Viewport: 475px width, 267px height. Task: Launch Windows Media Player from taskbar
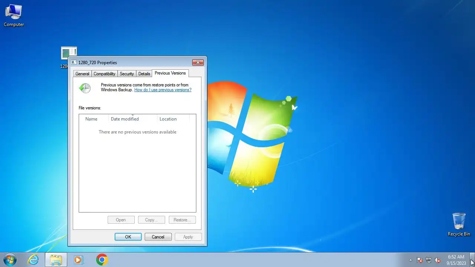pyautogui.click(x=78, y=260)
